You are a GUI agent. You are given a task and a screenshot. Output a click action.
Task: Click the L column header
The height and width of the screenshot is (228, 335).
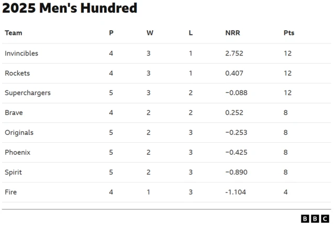191,33
